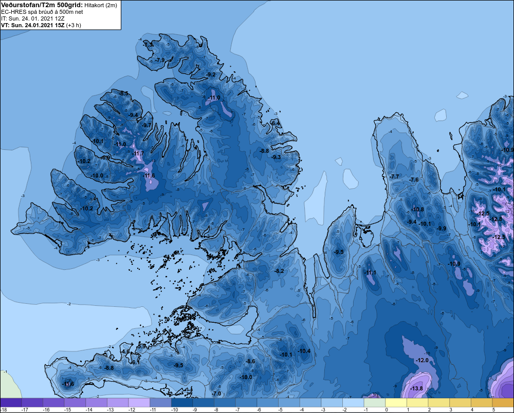
Task: Click the -9.9 temperature label
Action: (442, 228)
